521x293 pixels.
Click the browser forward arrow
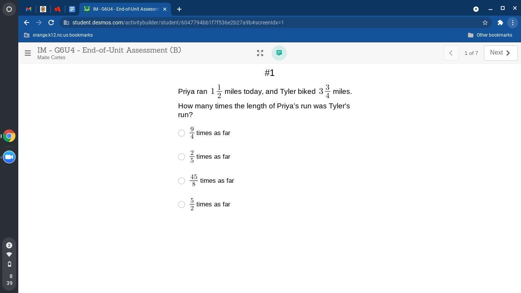click(39, 23)
